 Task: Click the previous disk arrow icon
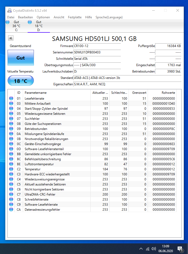(x=11, y=38)
